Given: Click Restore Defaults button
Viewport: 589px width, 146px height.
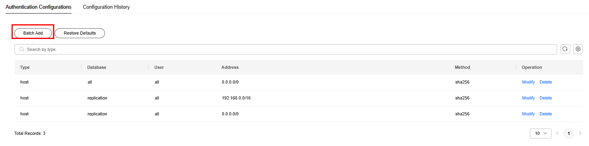Looking at the screenshot, I should 80,33.
